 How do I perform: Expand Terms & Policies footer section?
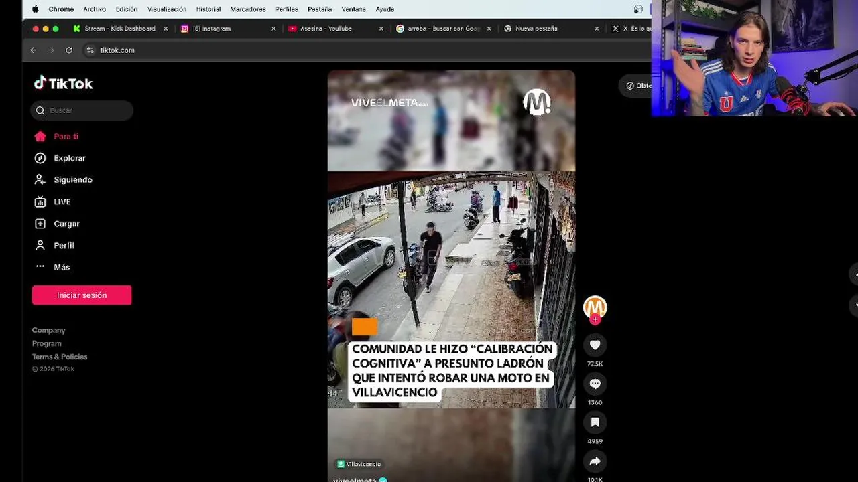(x=60, y=357)
